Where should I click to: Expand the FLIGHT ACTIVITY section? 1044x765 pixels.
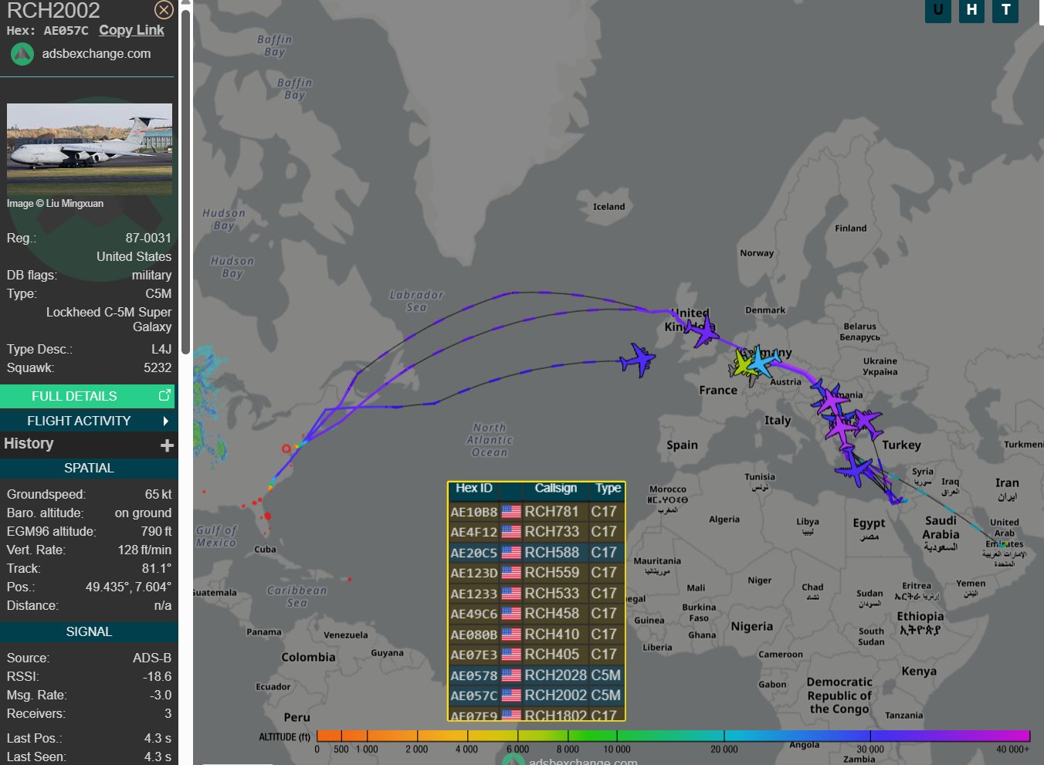point(89,421)
